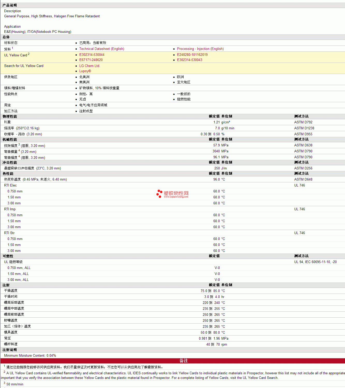
Task: Click the 模具温度 row label
Action: point(11,332)
